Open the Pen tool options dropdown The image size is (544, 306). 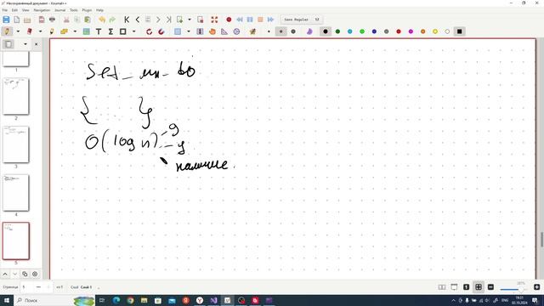18,31
